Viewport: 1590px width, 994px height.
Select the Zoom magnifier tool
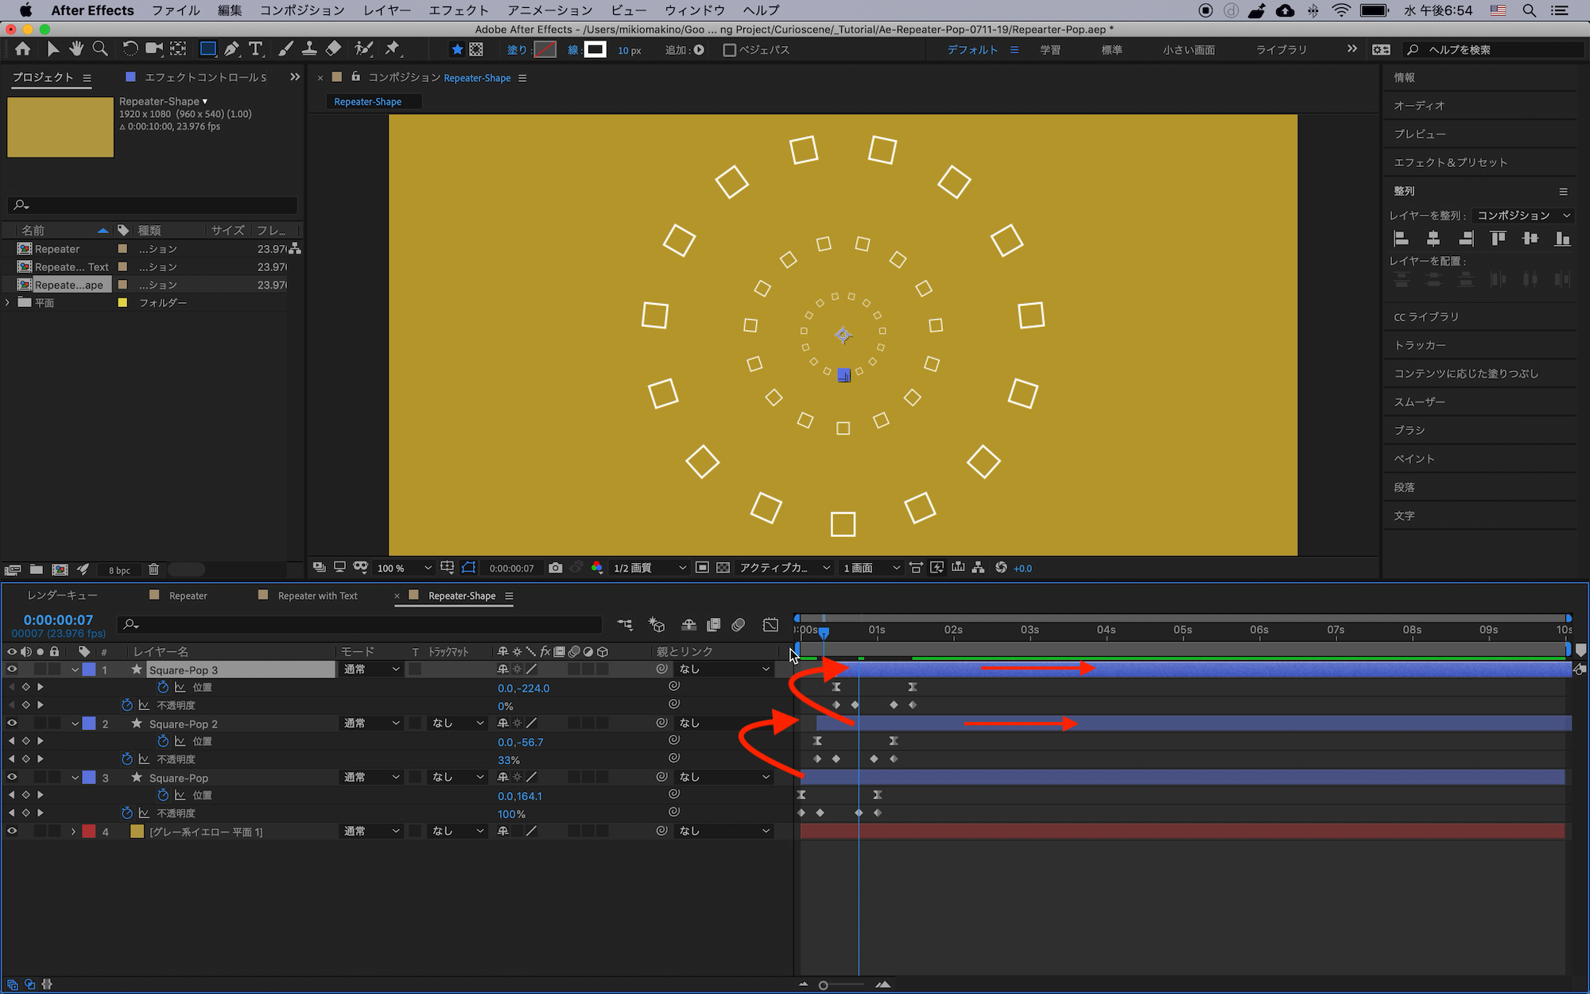pyautogui.click(x=100, y=49)
